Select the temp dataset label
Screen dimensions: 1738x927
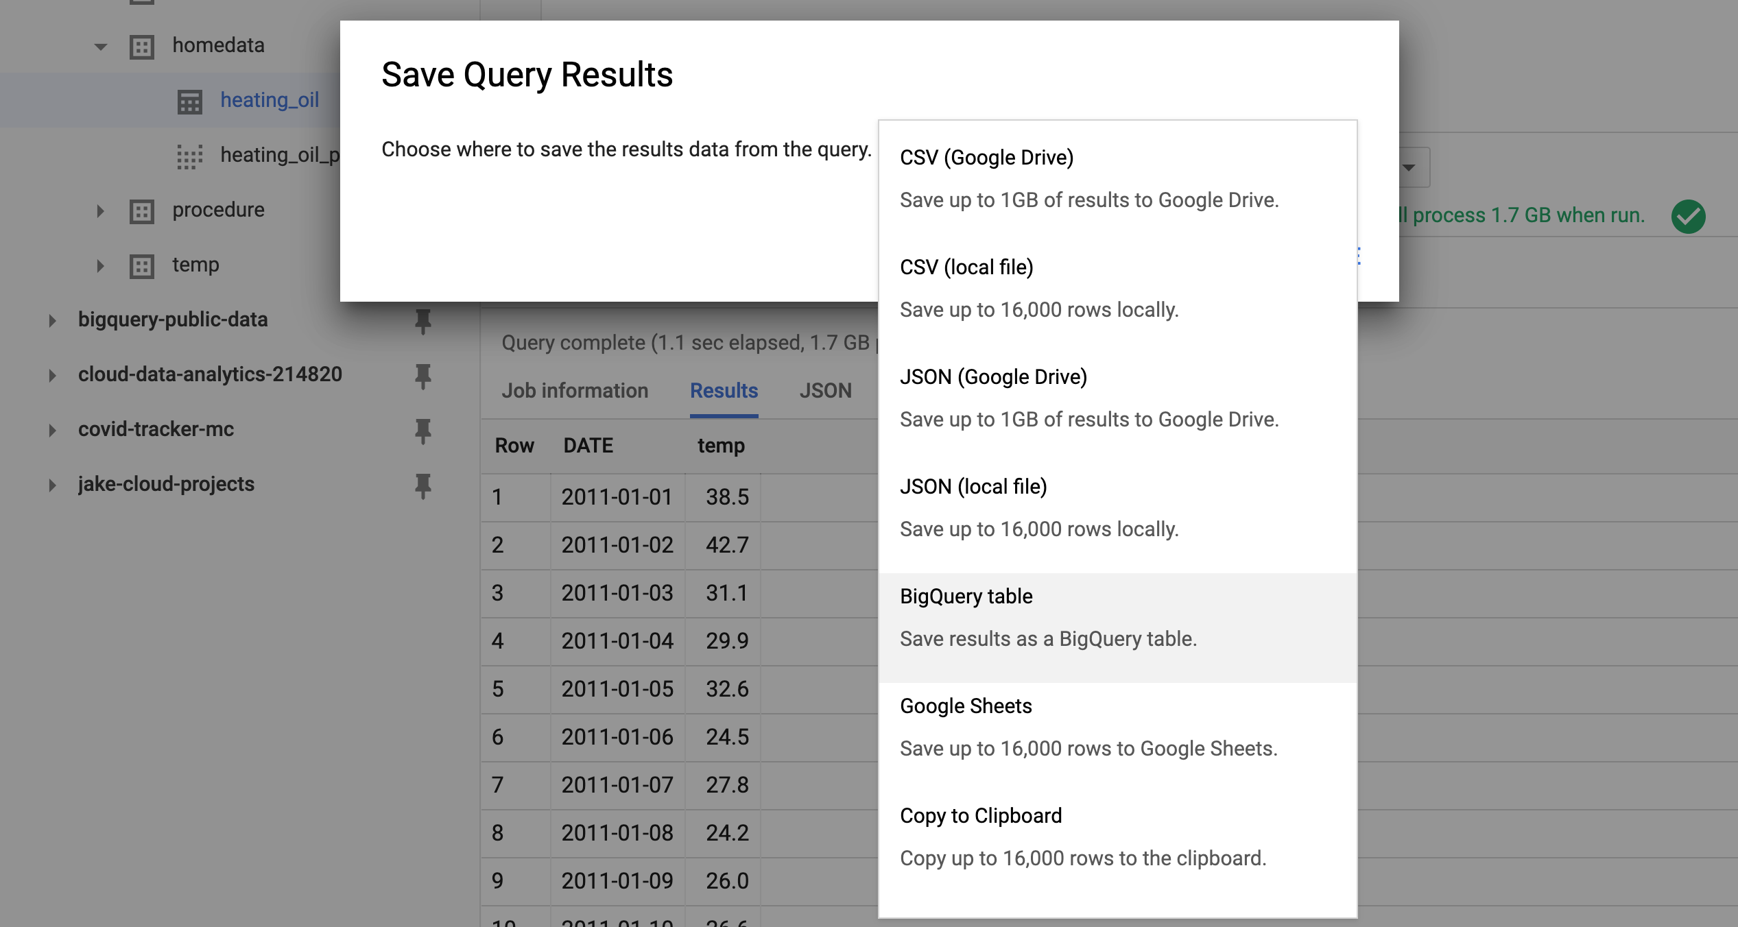click(x=195, y=265)
